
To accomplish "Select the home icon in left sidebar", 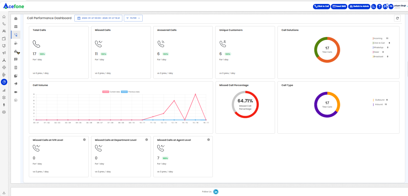I will (4, 17).
